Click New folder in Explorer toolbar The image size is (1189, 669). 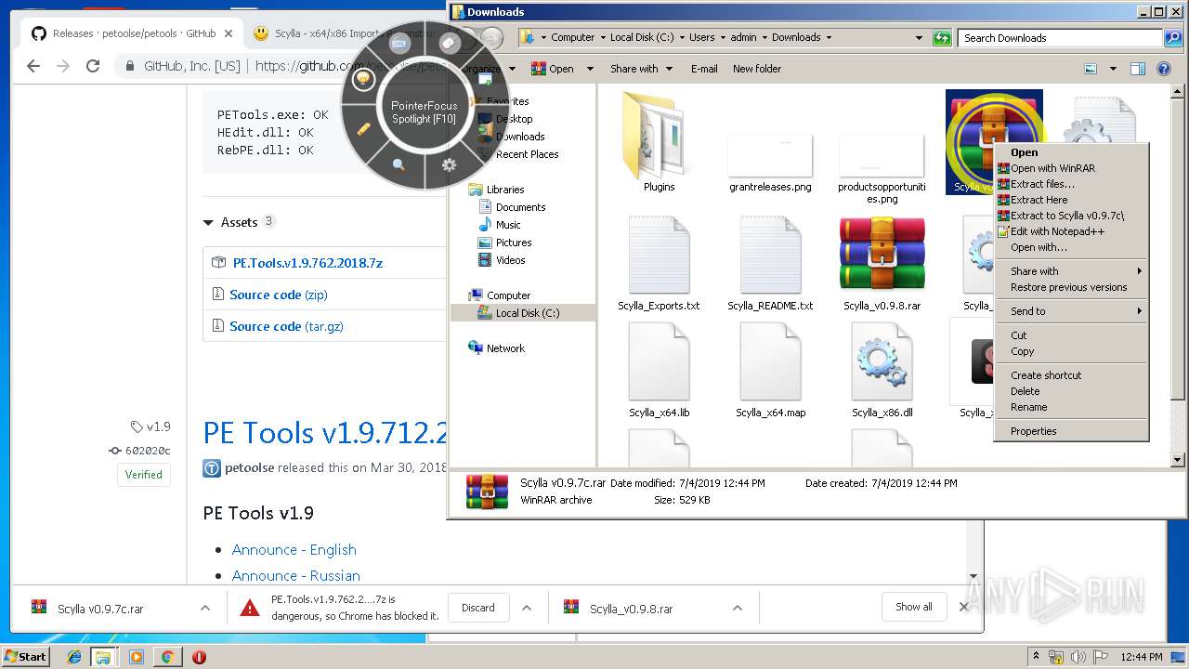(x=757, y=69)
